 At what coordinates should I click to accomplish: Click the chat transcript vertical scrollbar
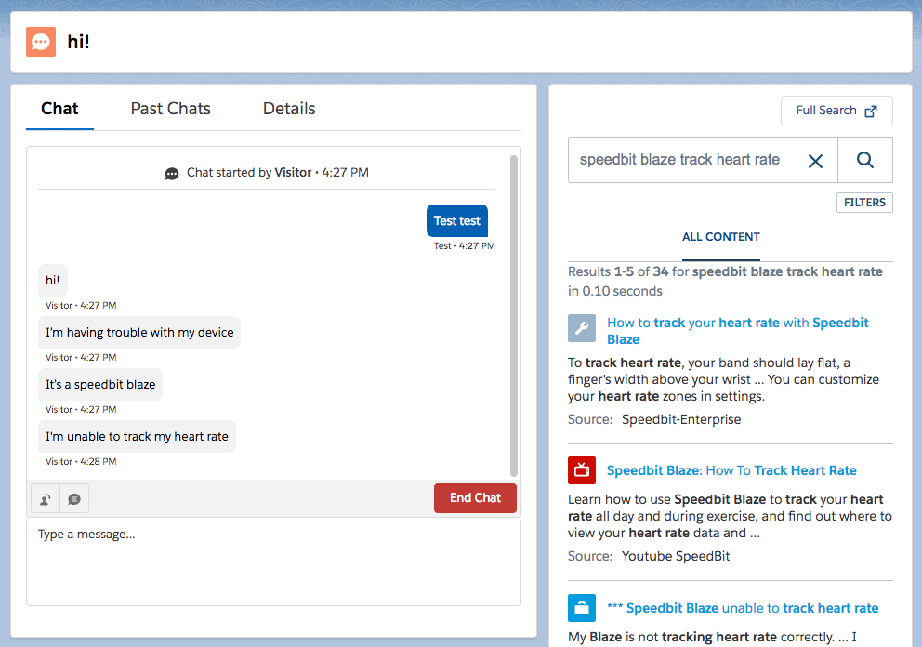tap(514, 316)
